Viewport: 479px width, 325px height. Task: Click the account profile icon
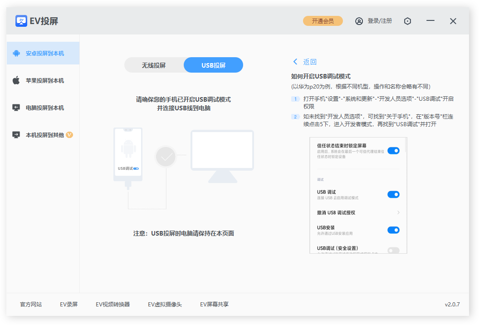tap(359, 21)
